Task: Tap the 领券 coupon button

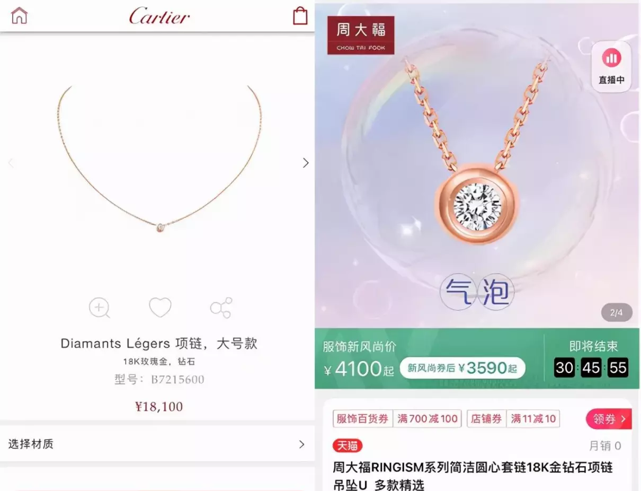Action: pyautogui.click(x=609, y=419)
